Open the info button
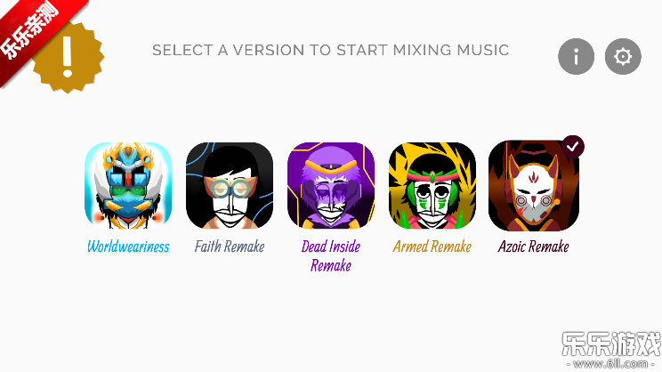Image resolution: width=662 pixels, height=372 pixels. click(x=576, y=57)
